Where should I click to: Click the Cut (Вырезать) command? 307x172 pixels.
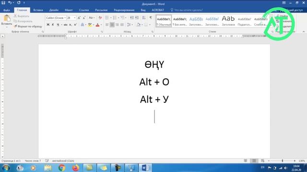tap(22, 16)
